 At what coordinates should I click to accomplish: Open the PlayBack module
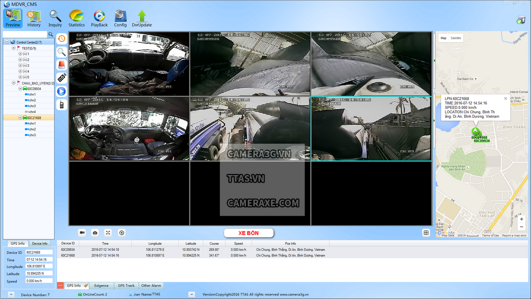click(100, 19)
